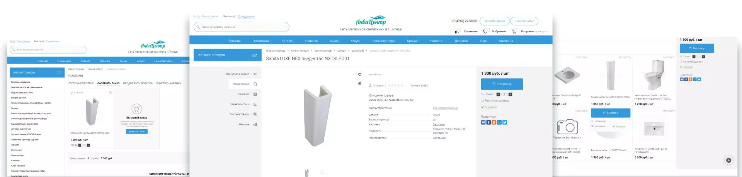This screenshot has height=177, width=742.
Task: Expand Каталог товаров menu in left window
Action: (37, 72)
